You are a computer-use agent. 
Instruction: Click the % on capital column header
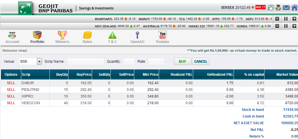tap(249, 74)
